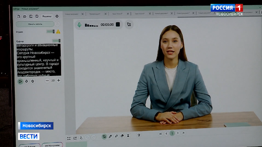Switch to the Урок 51 tab
This screenshot has height=147, width=262.
click(x=117, y=14)
